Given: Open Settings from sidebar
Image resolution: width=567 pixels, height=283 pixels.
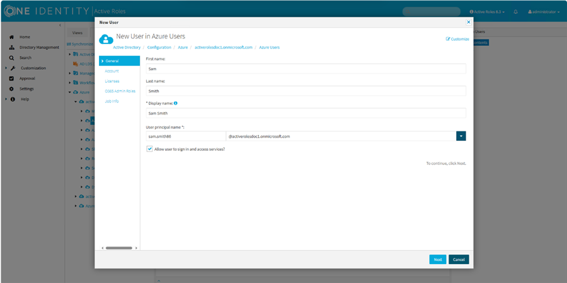Looking at the screenshot, I should [x=26, y=89].
